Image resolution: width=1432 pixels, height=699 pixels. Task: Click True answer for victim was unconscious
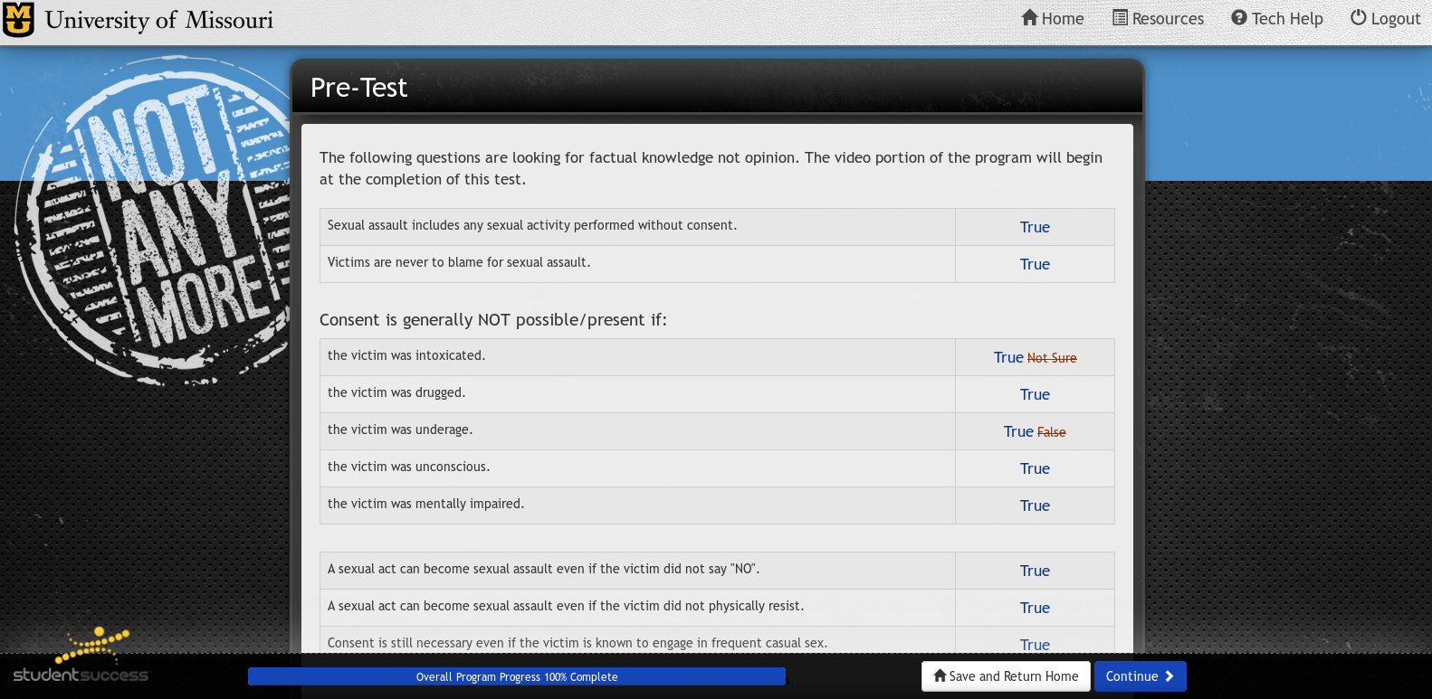(1035, 469)
